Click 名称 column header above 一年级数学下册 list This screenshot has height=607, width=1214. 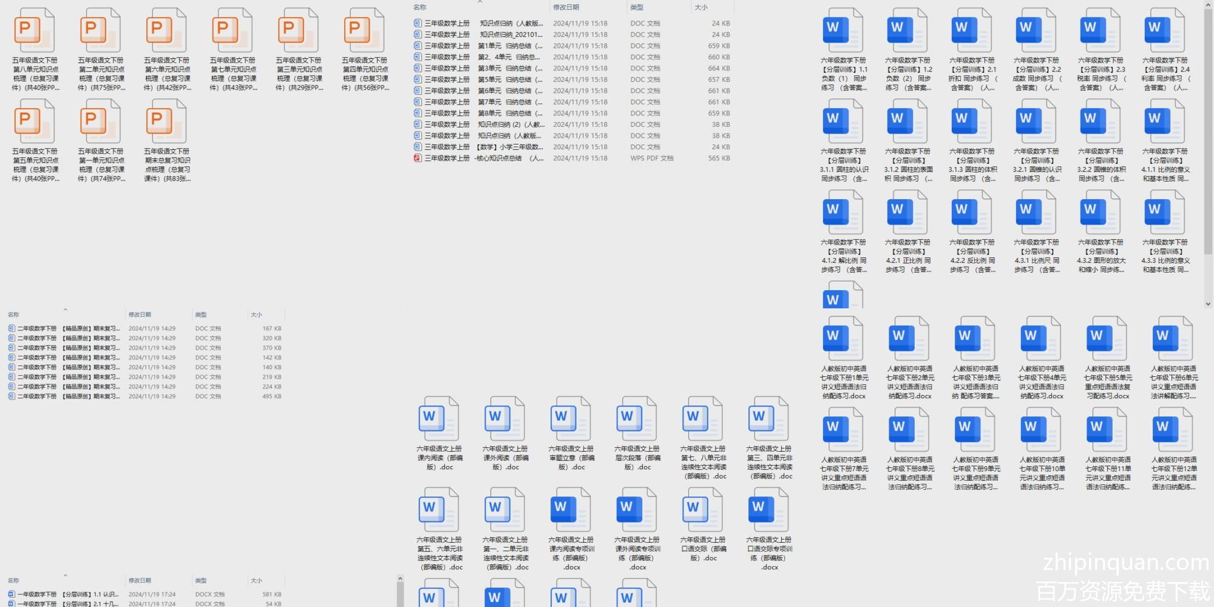pyautogui.click(x=13, y=581)
